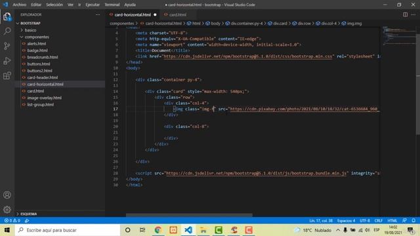Image resolution: width=420 pixels, height=236 pixels.
Task: Change language mode HTML
Action: coord(392,220)
